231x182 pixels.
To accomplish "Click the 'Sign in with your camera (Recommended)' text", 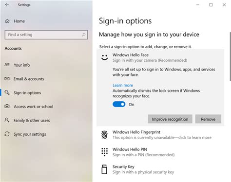I will pos(150,60).
